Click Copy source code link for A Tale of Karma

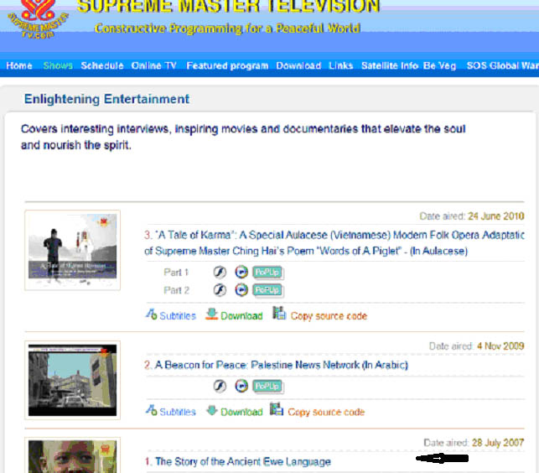(x=329, y=316)
